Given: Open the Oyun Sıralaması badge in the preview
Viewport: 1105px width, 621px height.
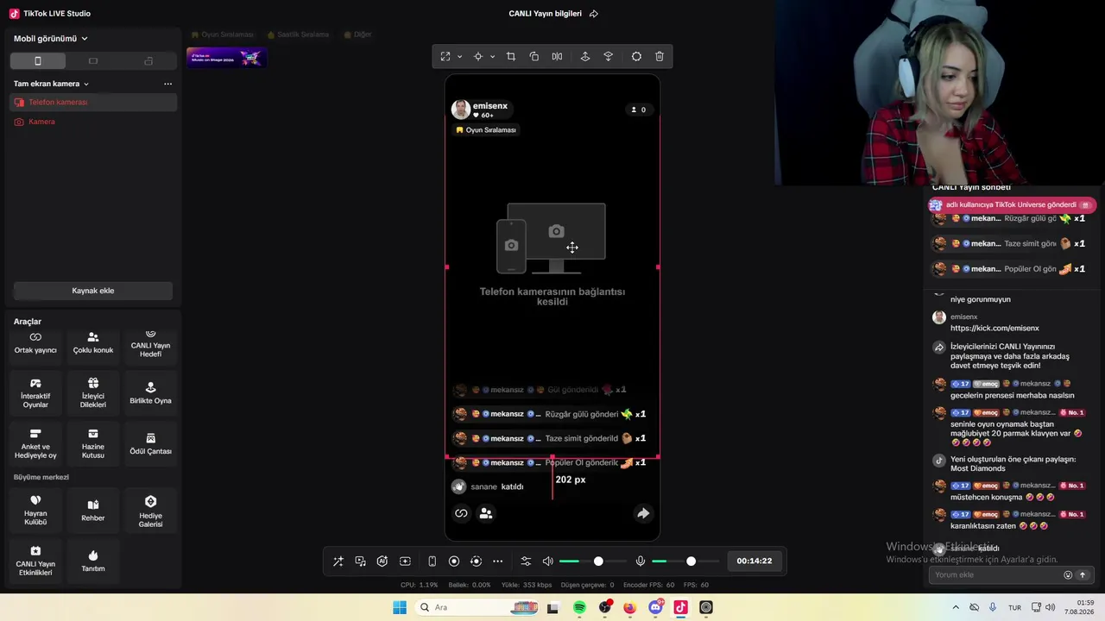Looking at the screenshot, I should [486, 130].
